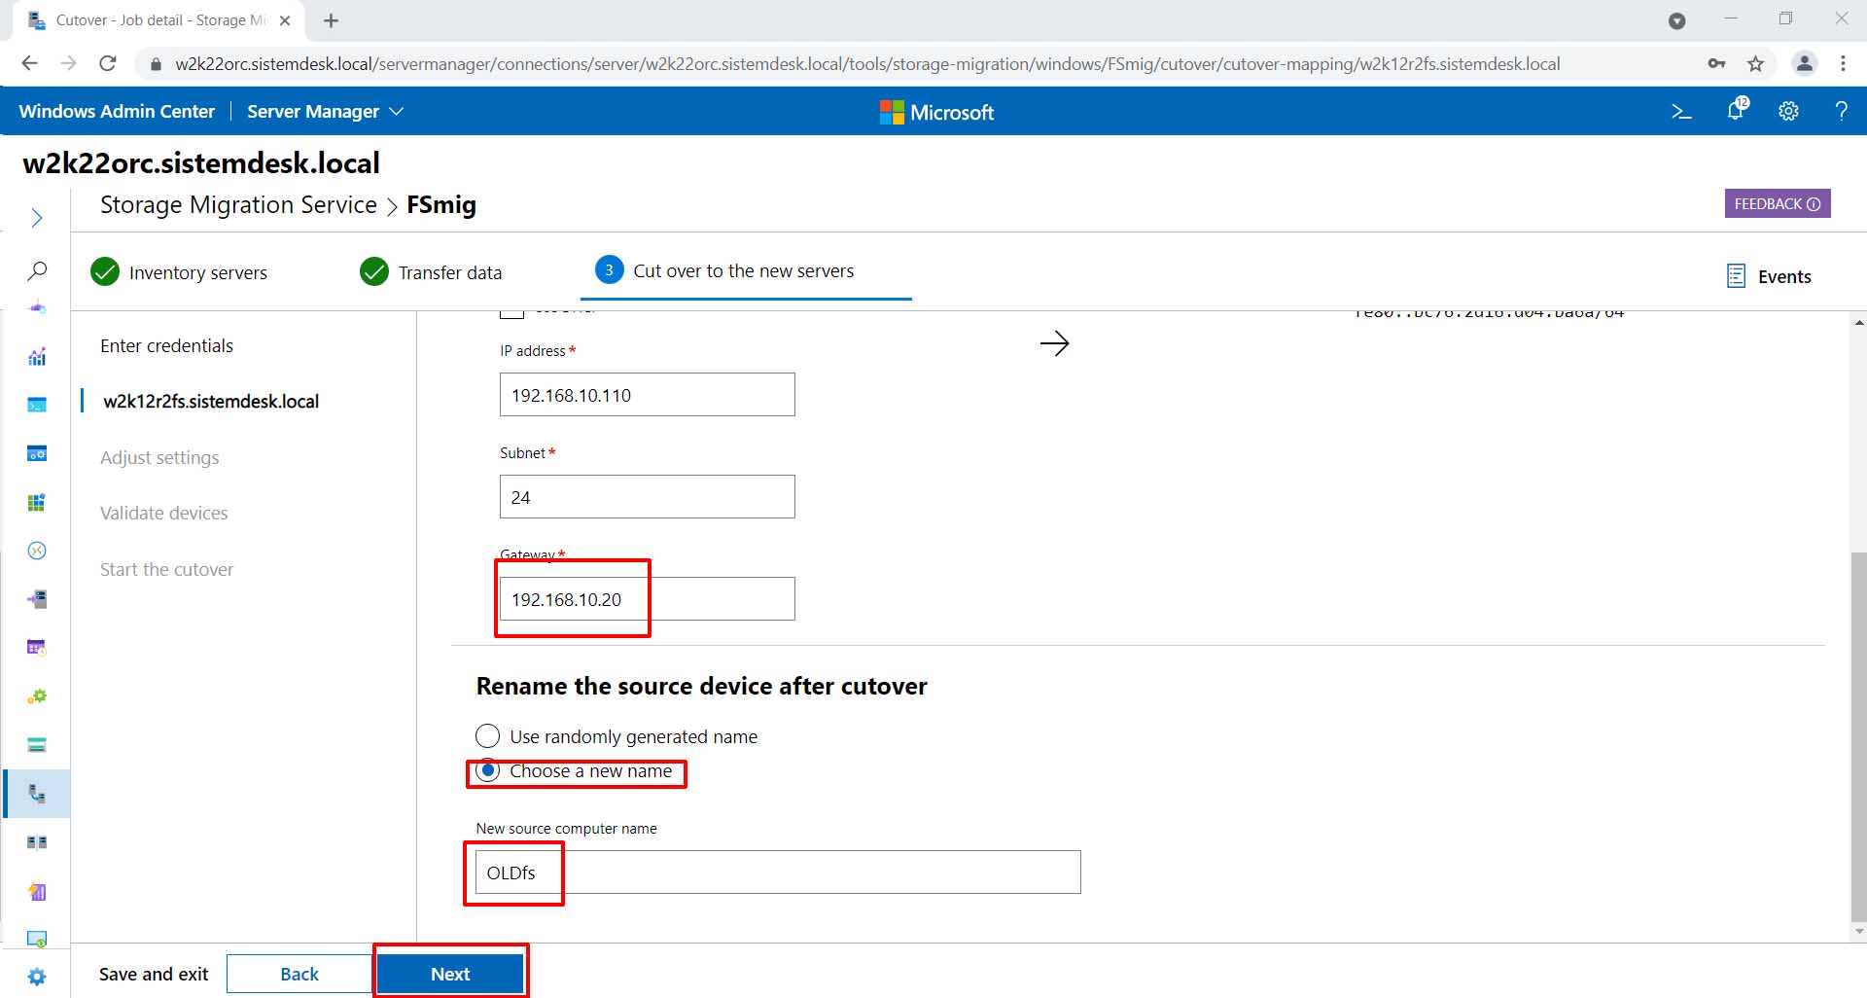Click the IP address input field
The width and height of the screenshot is (1867, 998).
[x=647, y=395]
